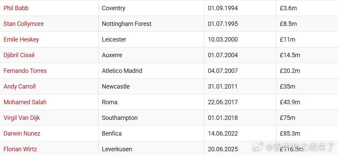
Task: Click the £75m fee cell
Action: click(307, 118)
